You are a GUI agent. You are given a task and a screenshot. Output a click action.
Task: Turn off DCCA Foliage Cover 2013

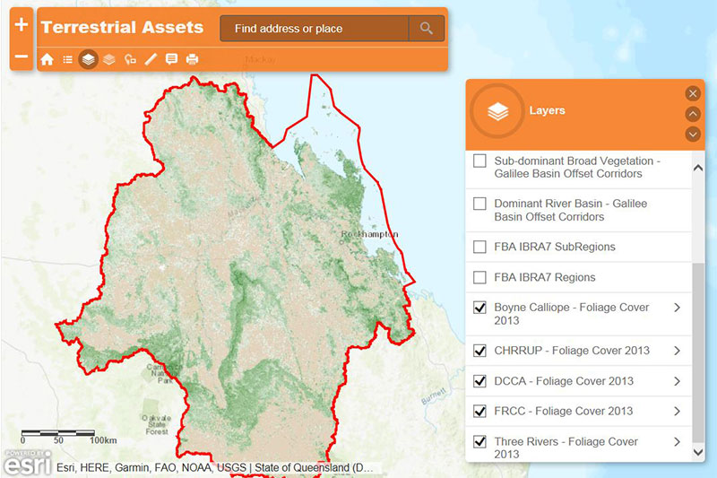tap(480, 381)
